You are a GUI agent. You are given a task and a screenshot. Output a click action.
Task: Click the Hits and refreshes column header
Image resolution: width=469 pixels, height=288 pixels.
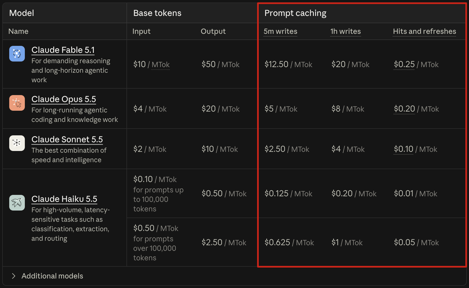coord(425,31)
